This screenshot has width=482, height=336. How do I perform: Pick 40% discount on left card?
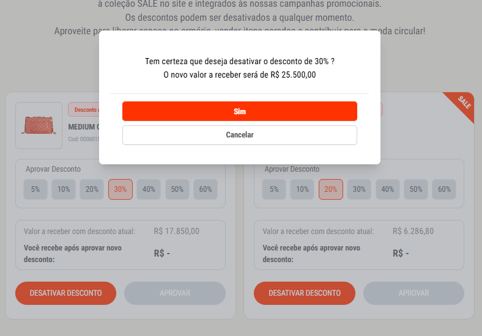click(x=149, y=189)
